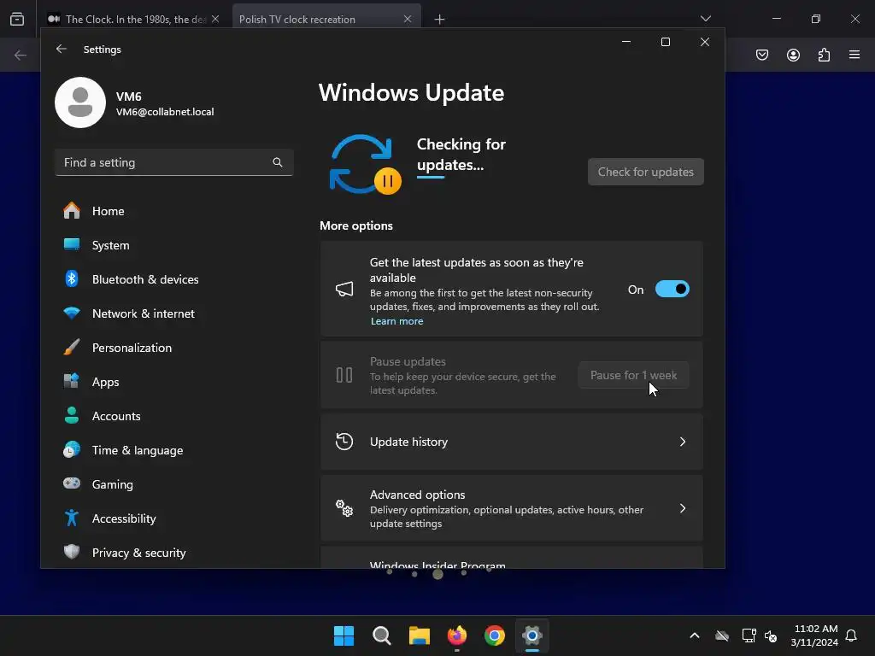The height and width of the screenshot is (656, 875).
Task: Open Firefox list all tabs dropdown
Action: 705,19
